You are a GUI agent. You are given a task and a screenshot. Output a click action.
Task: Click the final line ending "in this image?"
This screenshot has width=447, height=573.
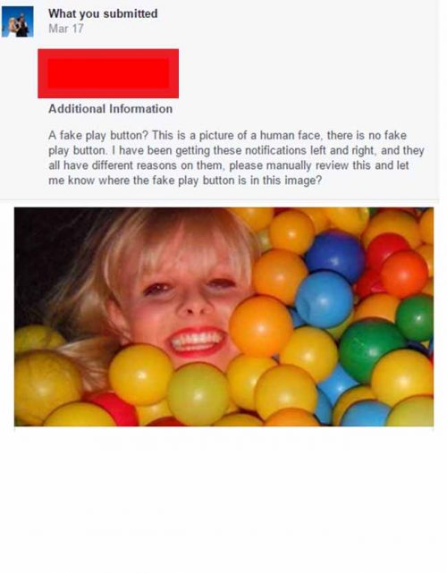(185, 181)
